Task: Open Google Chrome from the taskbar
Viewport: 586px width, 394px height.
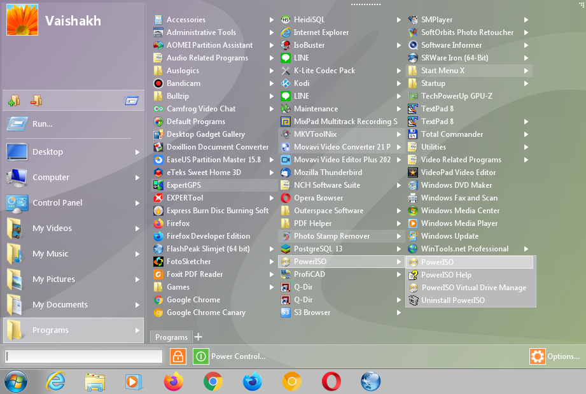Action: tap(213, 383)
